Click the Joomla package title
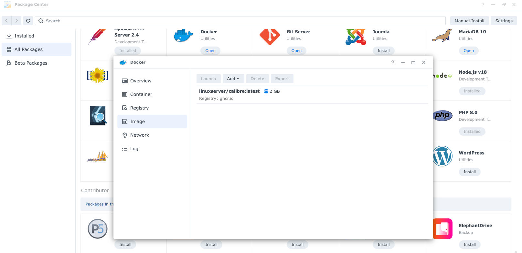This screenshot has height=253, width=522. tap(381, 32)
